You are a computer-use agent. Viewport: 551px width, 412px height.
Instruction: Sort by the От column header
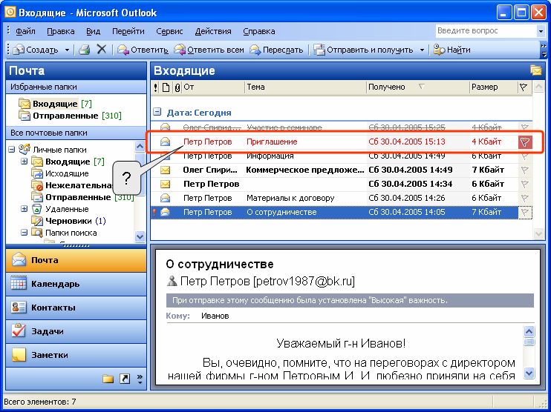coord(213,87)
